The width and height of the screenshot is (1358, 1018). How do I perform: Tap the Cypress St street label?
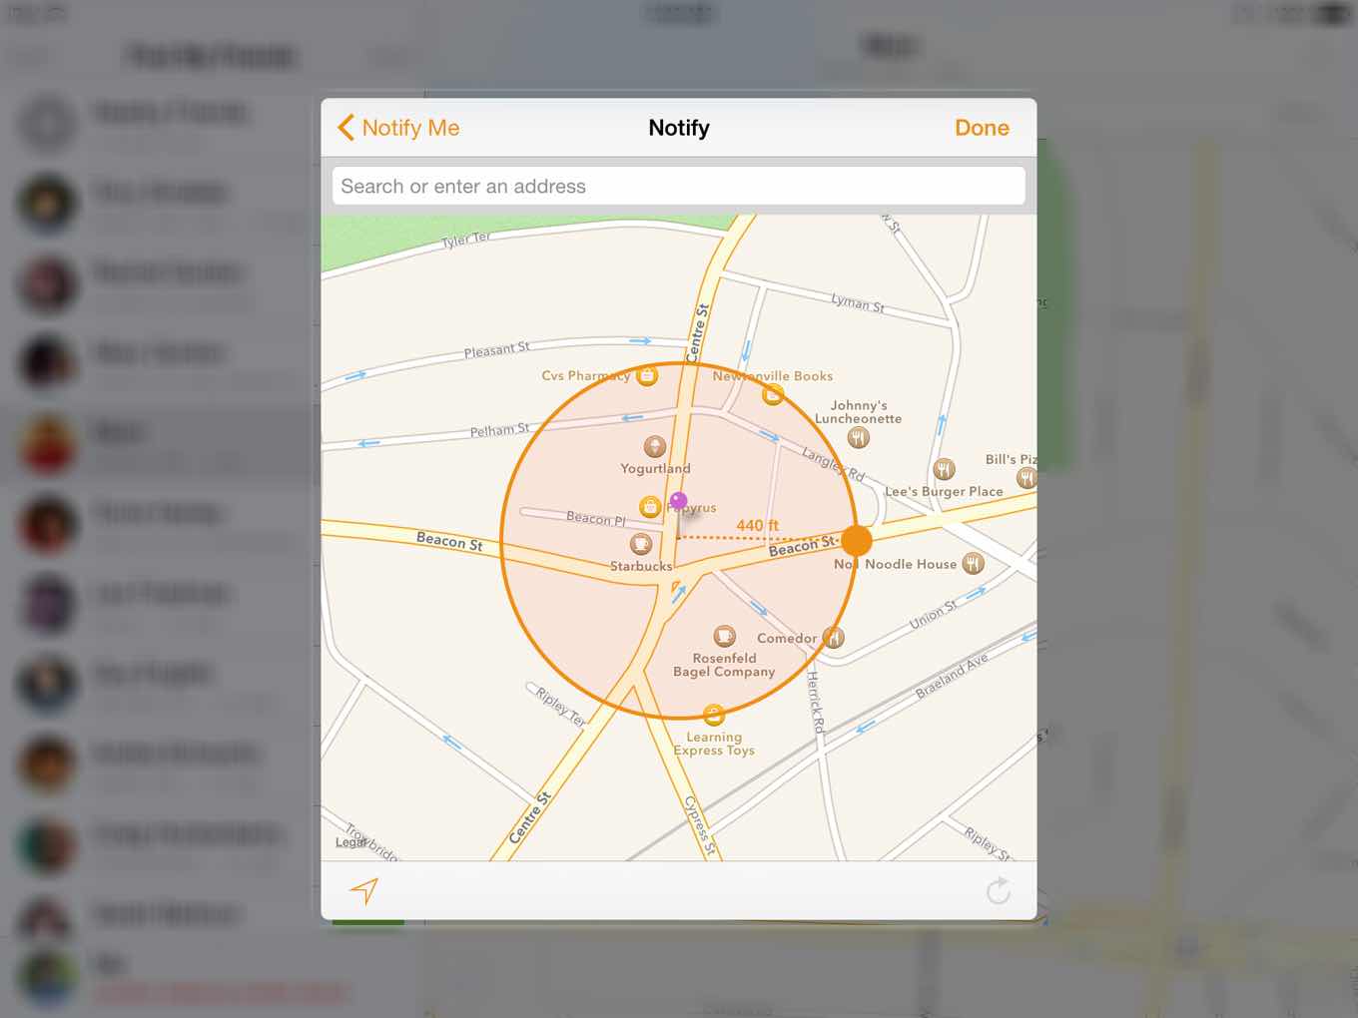[700, 825]
